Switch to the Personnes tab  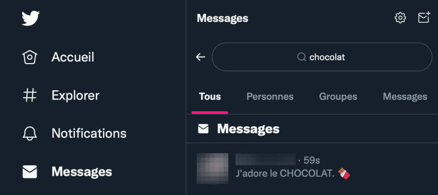(x=270, y=97)
